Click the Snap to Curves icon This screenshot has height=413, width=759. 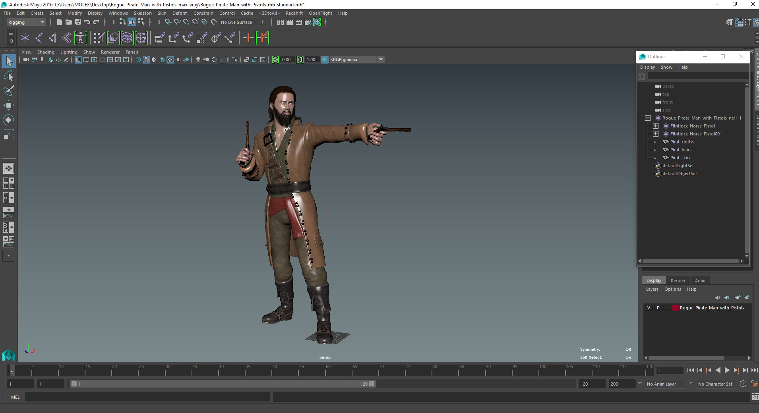click(x=177, y=22)
